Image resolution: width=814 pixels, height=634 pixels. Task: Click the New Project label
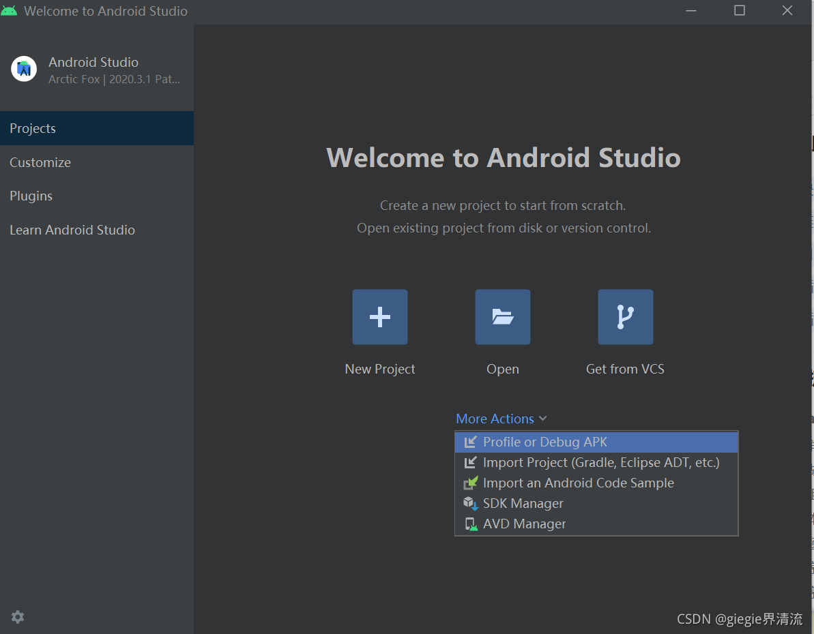pos(380,369)
